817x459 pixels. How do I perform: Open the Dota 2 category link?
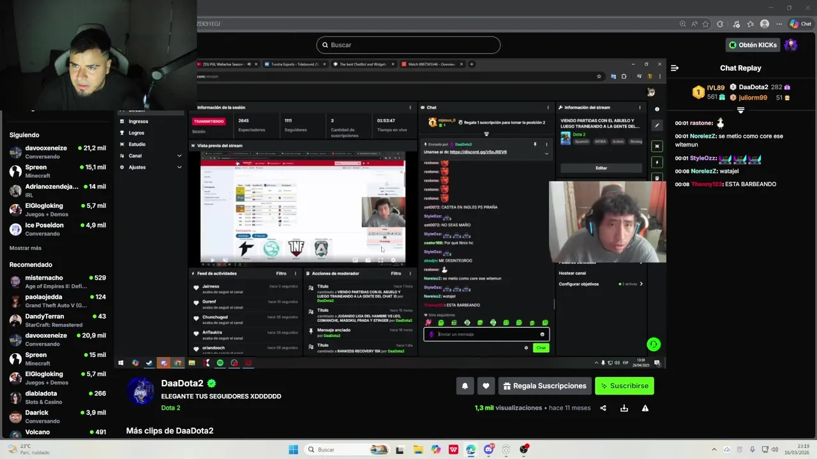tap(170, 408)
